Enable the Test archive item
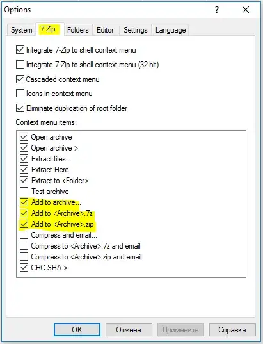The height and width of the screenshot is (344, 263). point(24,192)
